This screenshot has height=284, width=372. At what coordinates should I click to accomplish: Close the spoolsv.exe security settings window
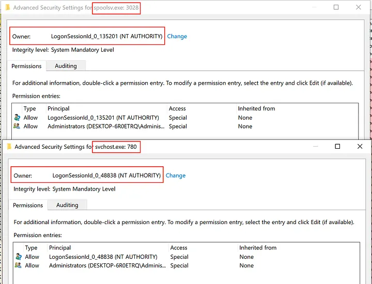(x=359, y=8)
